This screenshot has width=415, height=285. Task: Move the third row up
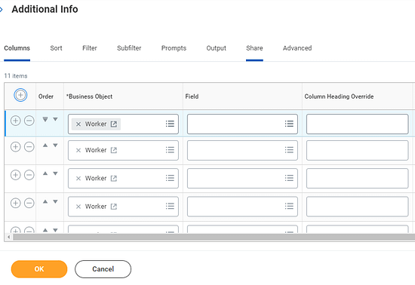coord(45,173)
